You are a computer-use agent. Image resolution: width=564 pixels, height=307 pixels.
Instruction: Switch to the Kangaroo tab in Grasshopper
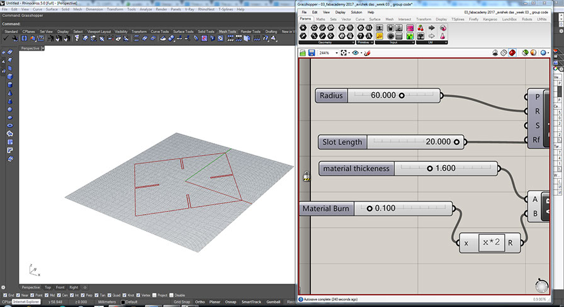(490, 19)
